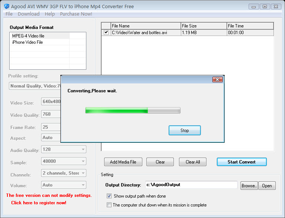This screenshot has height=218, width=285.
Task: Open the Video Size combo box
Action: (51, 102)
